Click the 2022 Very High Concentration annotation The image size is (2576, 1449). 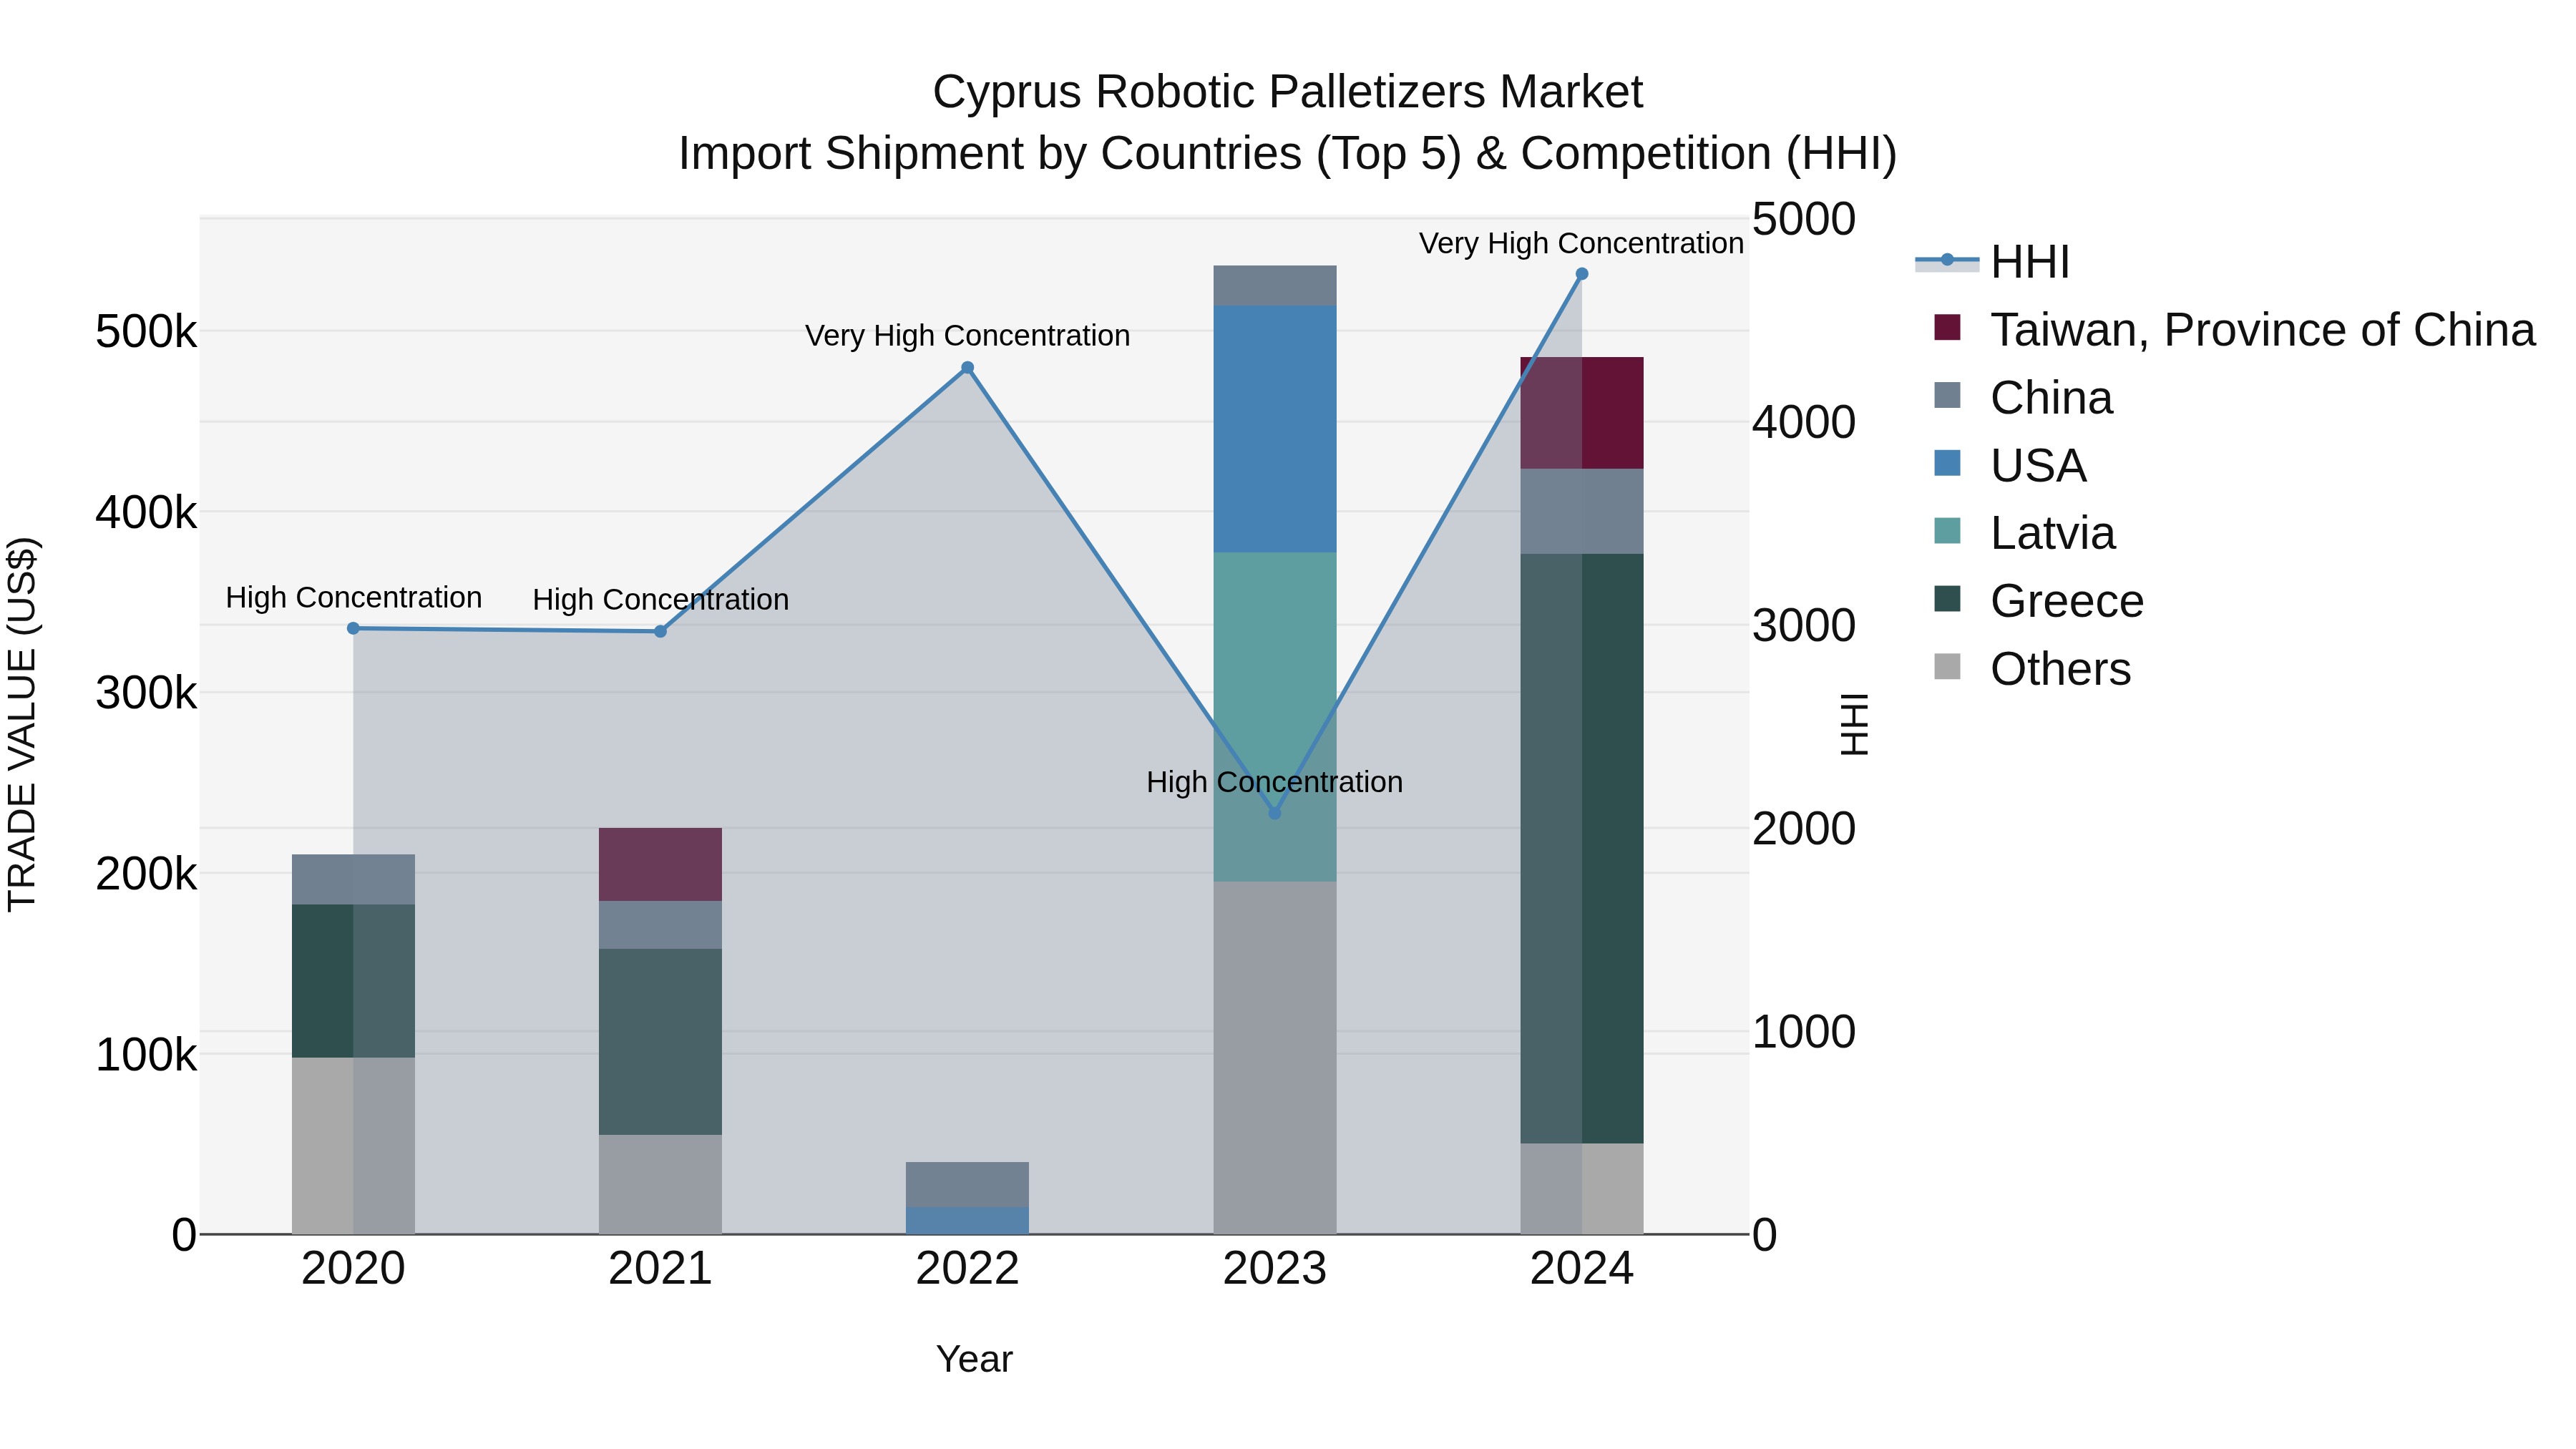(x=967, y=336)
